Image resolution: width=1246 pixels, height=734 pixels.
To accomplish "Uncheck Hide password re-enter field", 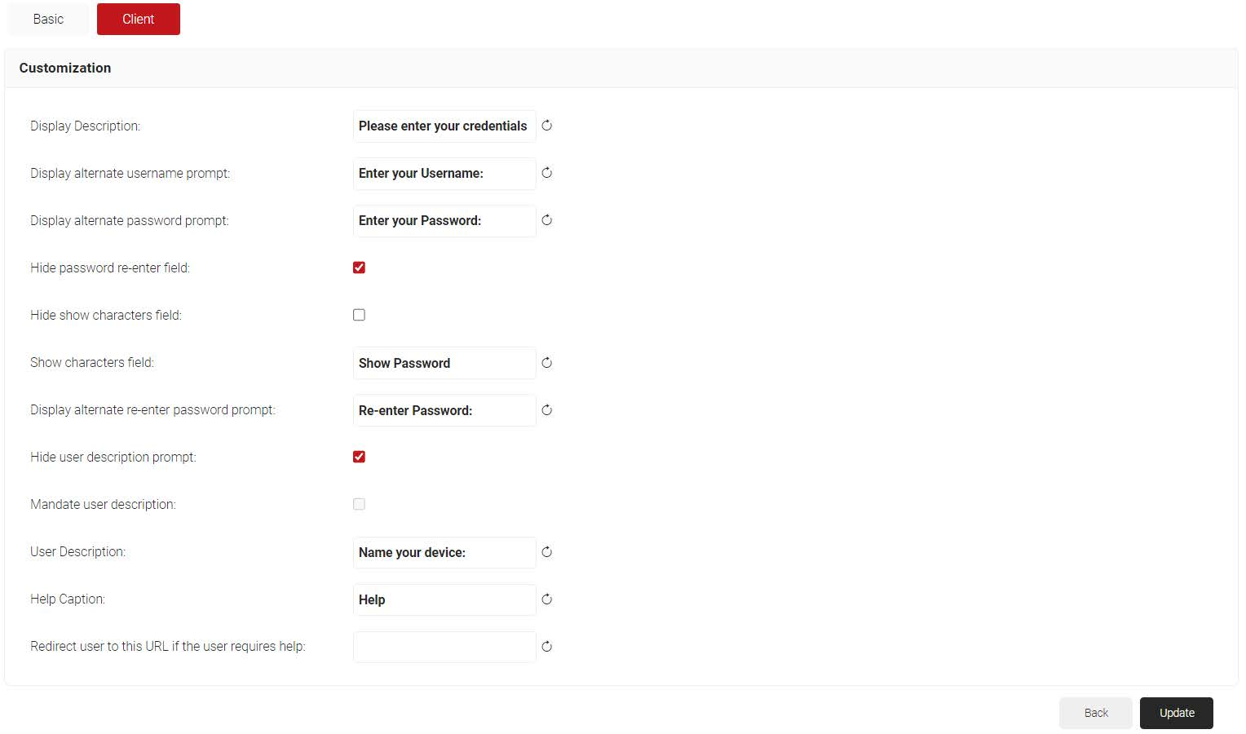I will click(359, 268).
